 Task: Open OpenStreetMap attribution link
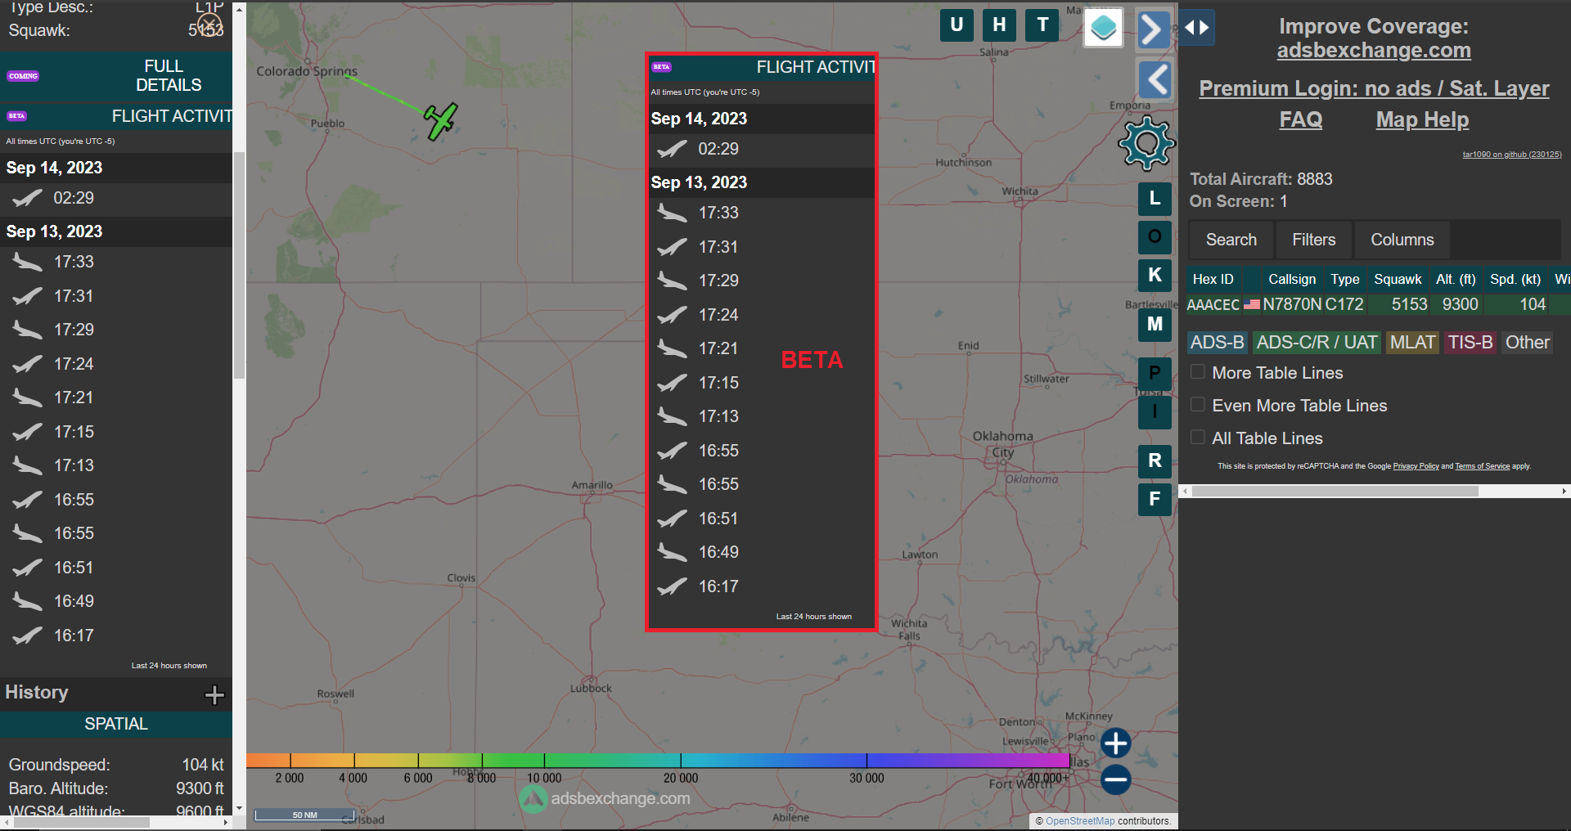pyautogui.click(x=1080, y=821)
